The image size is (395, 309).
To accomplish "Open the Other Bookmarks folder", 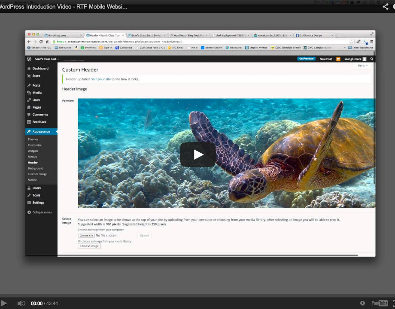I will click(361, 48).
